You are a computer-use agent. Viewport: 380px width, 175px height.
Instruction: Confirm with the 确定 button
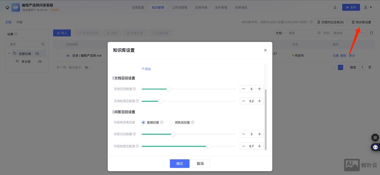179,163
